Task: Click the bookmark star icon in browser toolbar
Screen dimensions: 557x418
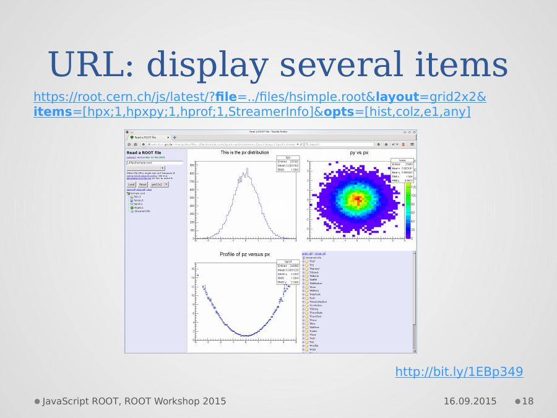Action: (x=129, y=144)
